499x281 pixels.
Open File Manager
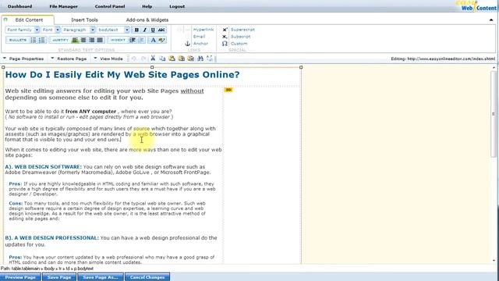[x=63, y=6]
